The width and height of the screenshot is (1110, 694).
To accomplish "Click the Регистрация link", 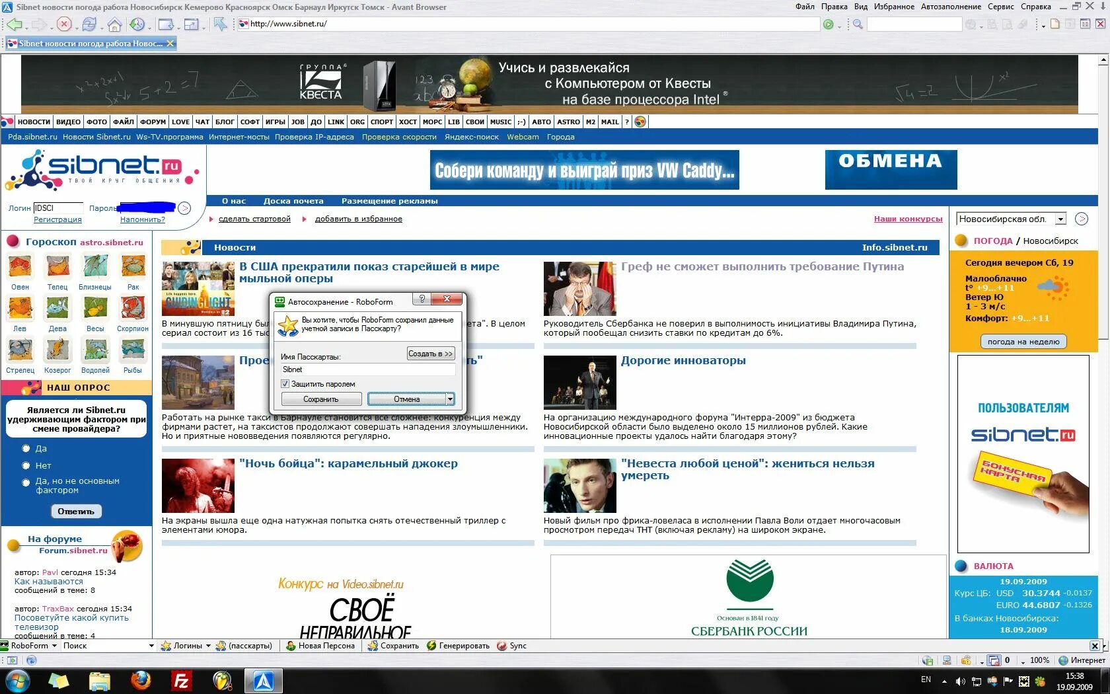I will pos(57,219).
